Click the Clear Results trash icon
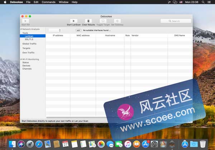The image size is (215, 150). (x=89, y=21)
